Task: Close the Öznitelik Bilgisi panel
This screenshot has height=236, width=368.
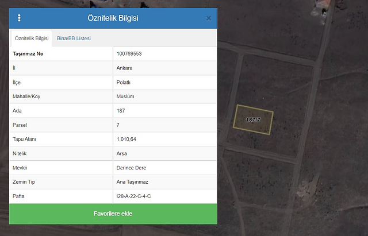Action: coord(208,18)
